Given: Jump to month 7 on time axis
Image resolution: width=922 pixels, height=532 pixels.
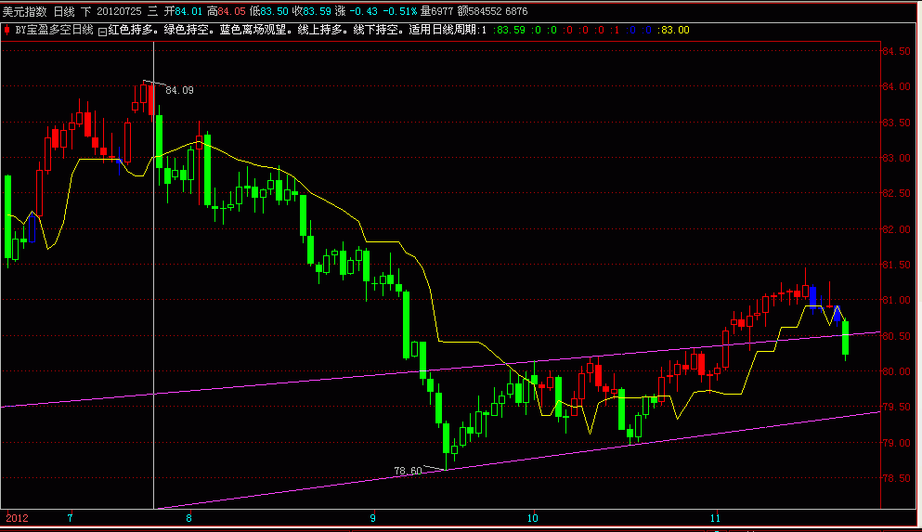Looking at the screenshot, I should (x=70, y=518).
